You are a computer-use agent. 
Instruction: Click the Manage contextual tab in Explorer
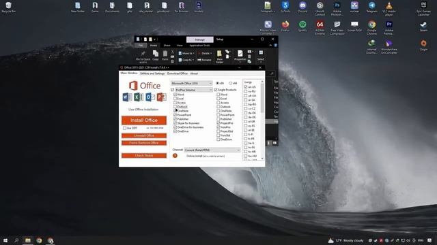point(200,39)
